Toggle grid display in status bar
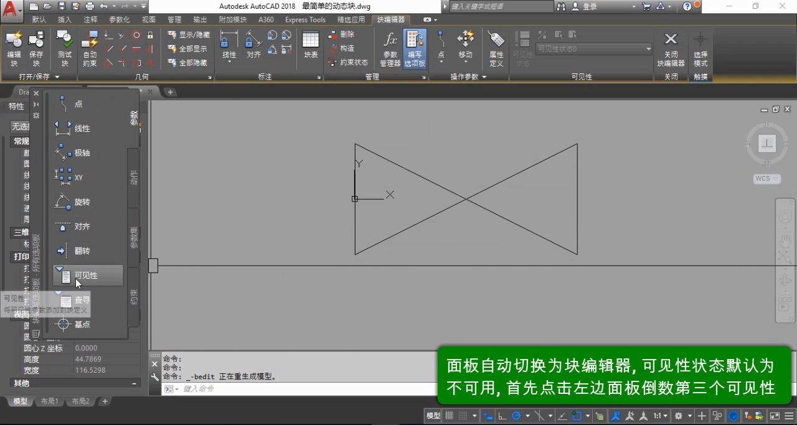797x425 pixels. coord(450,416)
